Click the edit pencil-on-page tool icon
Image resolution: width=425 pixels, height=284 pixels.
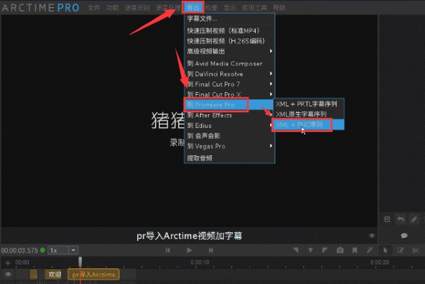400,250
